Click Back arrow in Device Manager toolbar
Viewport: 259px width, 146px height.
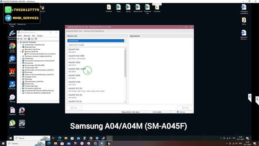click(19, 39)
